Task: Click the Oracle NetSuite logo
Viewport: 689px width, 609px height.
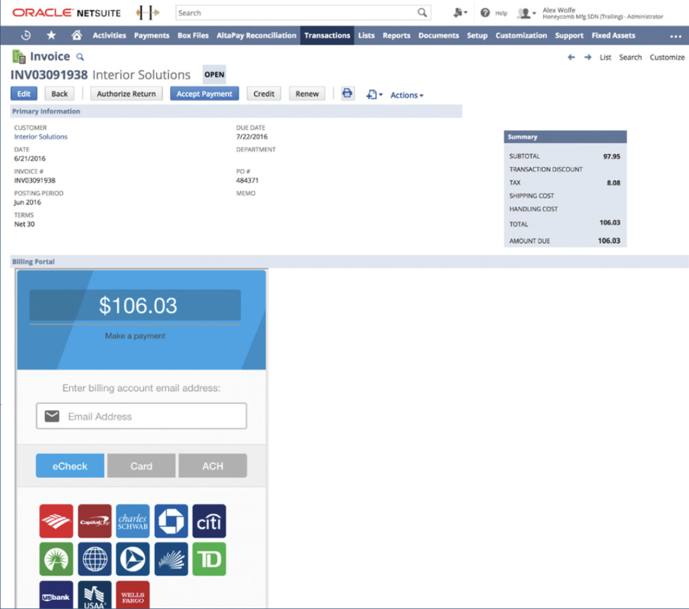Action: coord(67,13)
